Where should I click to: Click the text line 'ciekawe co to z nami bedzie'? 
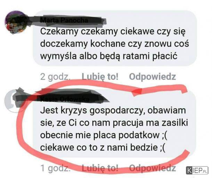tap(103, 147)
